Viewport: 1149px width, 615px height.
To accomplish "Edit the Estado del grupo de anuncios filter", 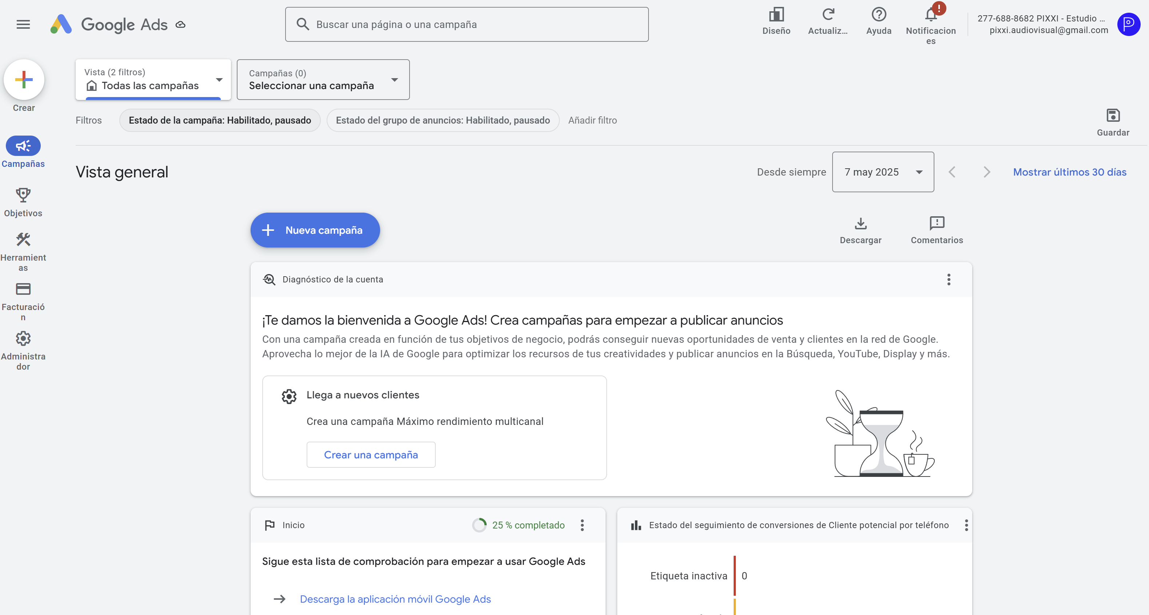I will tap(443, 120).
